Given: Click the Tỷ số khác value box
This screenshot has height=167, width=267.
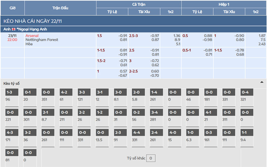Looking at the screenshot, I should coord(151,158).
